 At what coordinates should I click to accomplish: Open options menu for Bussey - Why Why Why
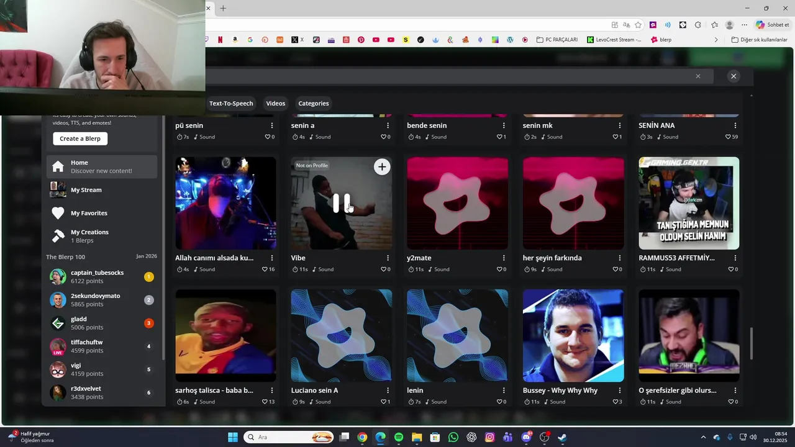[619, 391]
